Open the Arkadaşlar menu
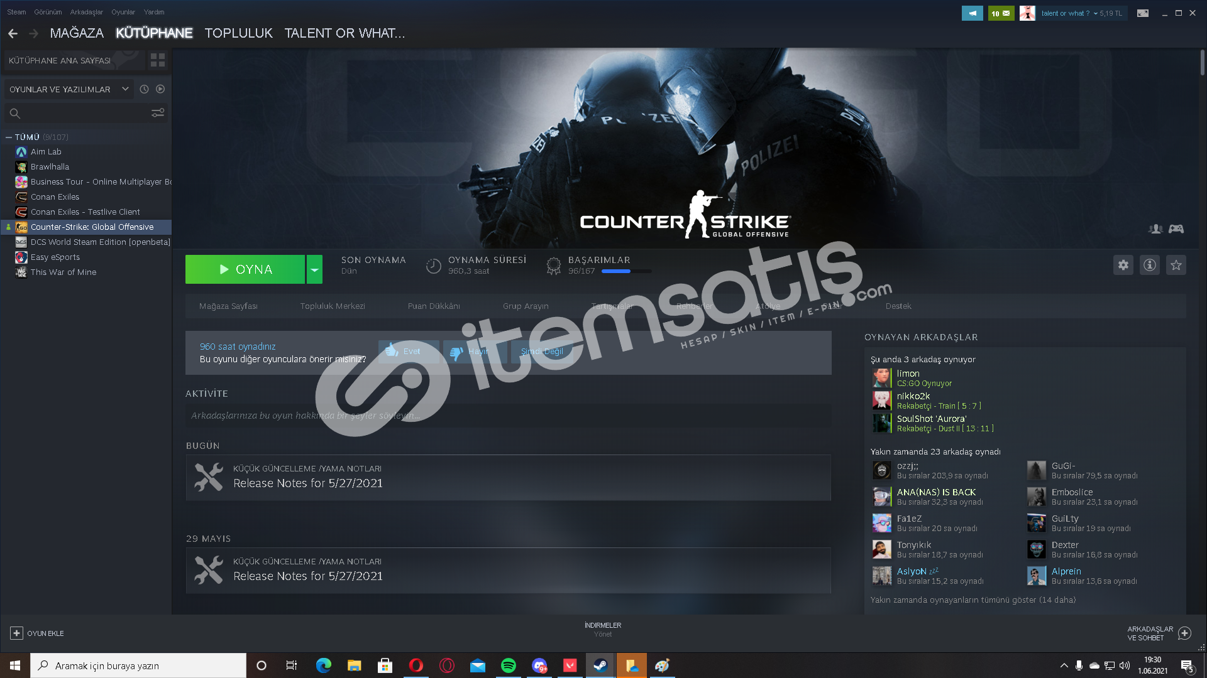The height and width of the screenshot is (678, 1207). tap(86, 12)
